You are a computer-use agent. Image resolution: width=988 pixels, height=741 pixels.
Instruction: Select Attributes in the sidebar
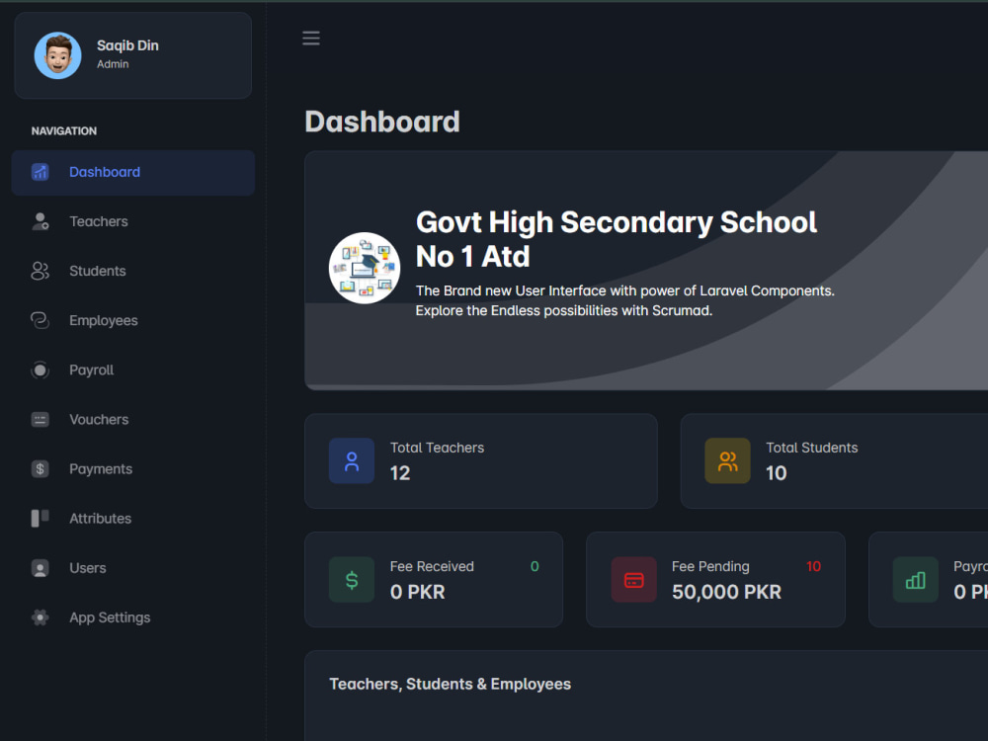tap(133, 519)
